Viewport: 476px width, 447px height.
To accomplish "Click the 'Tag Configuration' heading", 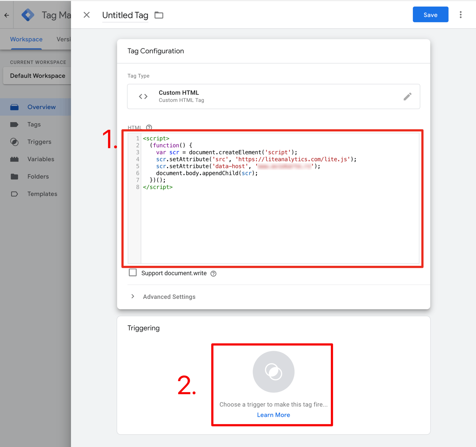I will click(156, 51).
